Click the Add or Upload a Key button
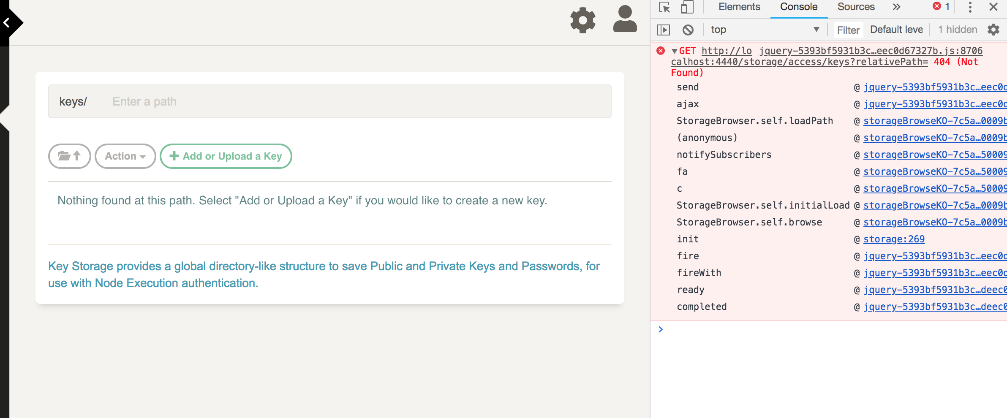This screenshot has width=1007, height=418. 226,156
